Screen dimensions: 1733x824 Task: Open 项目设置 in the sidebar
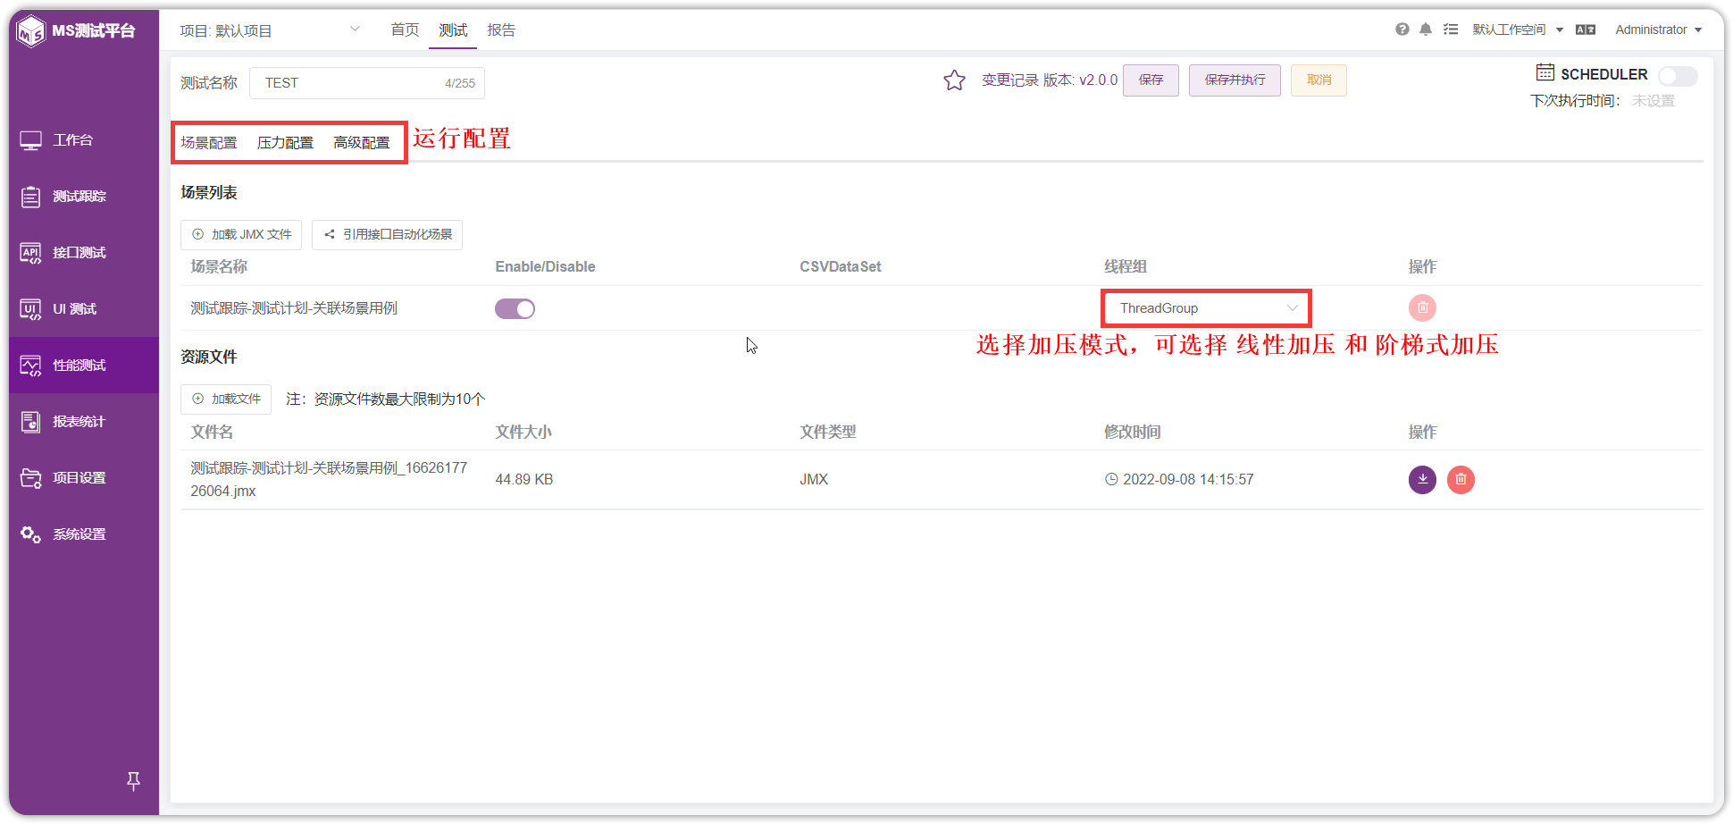[84, 478]
